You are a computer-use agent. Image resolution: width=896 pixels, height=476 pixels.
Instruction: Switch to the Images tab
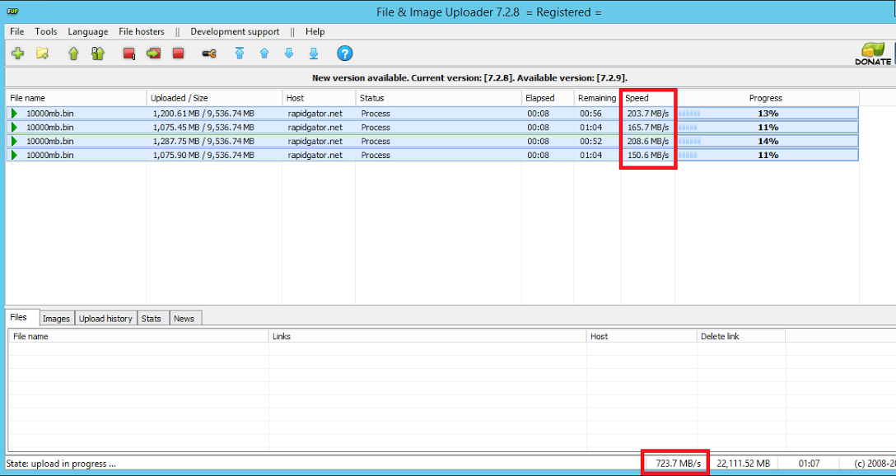click(x=56, y=318)
